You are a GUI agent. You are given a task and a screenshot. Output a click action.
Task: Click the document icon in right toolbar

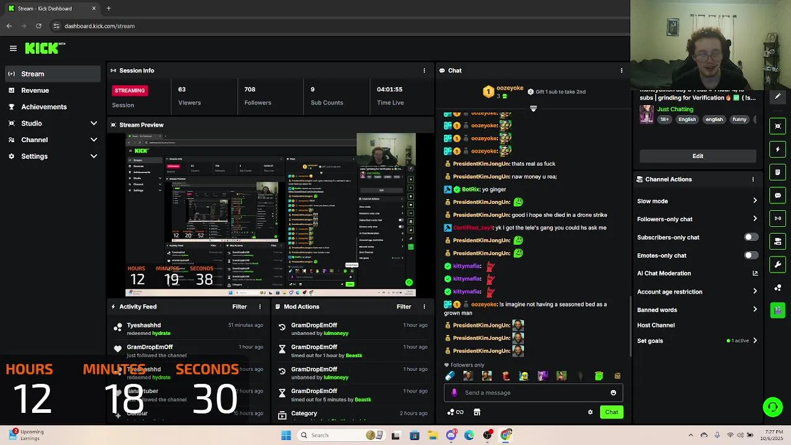pyautogui.click(x=777, y=172)
